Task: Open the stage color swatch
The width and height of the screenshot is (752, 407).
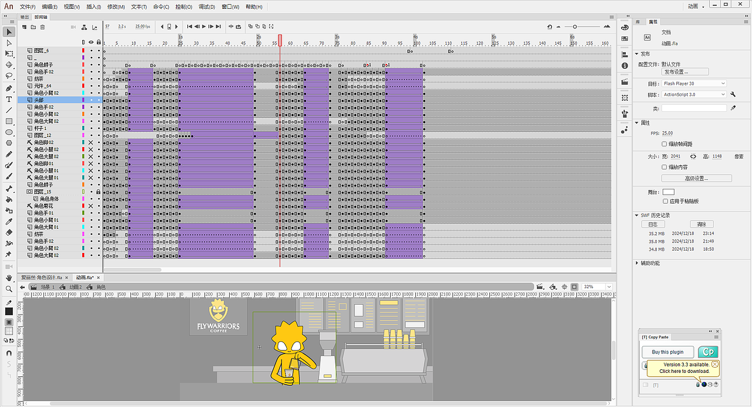Action: [x=669, y=192]
